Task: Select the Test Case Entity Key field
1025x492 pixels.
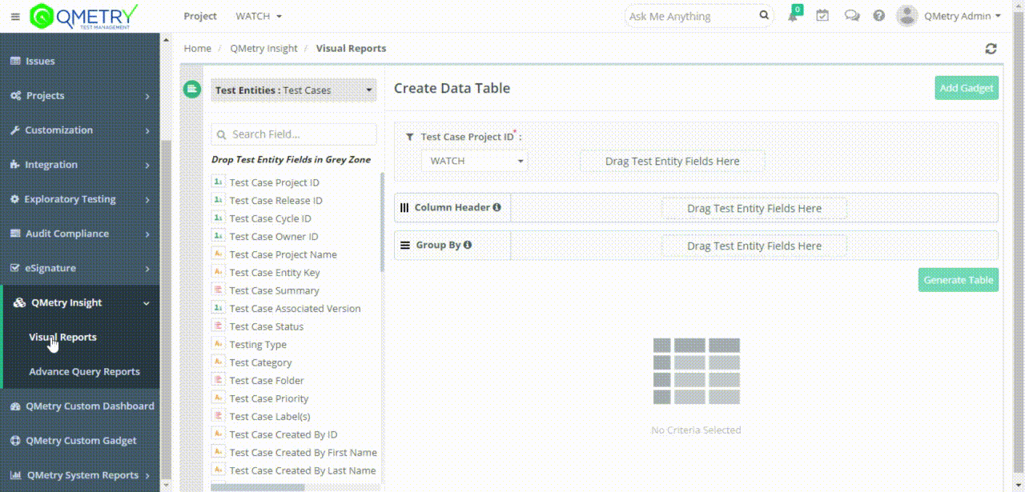Action: pyautogui.click(x=275, y=272)
